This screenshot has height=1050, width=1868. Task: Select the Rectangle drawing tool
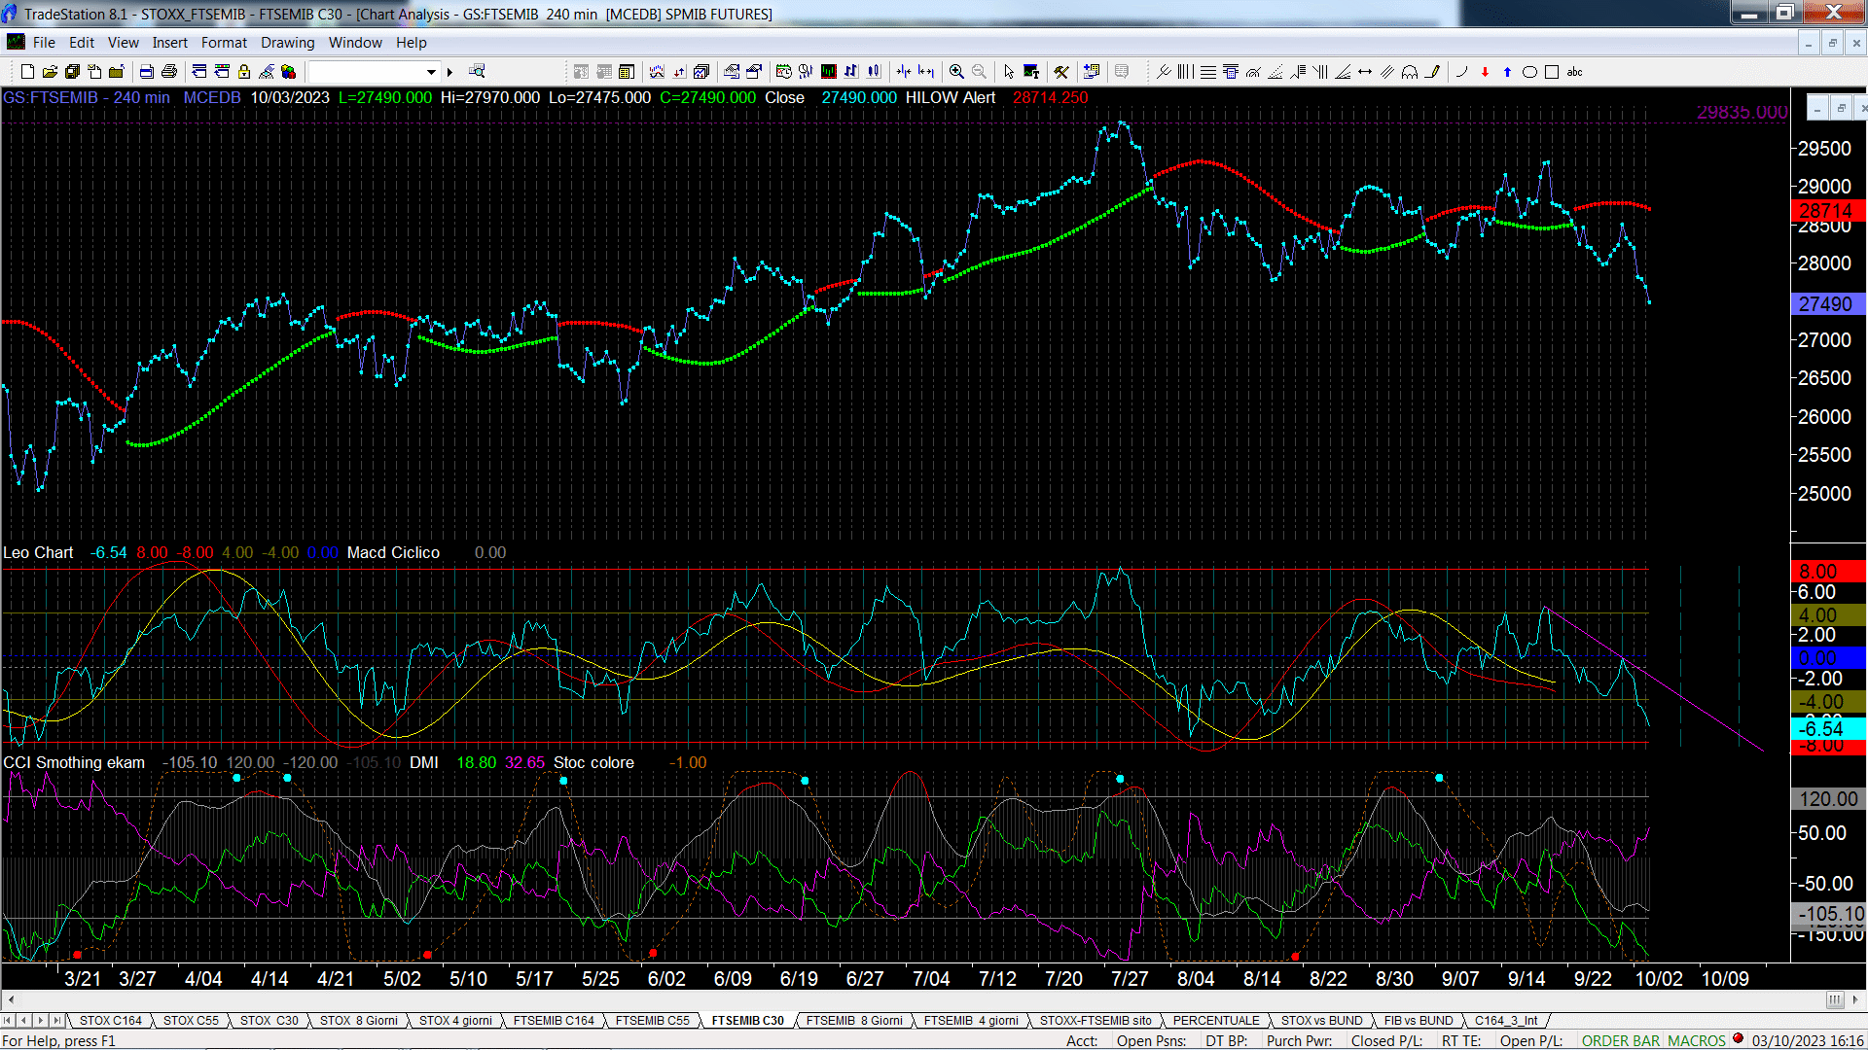1552,72
